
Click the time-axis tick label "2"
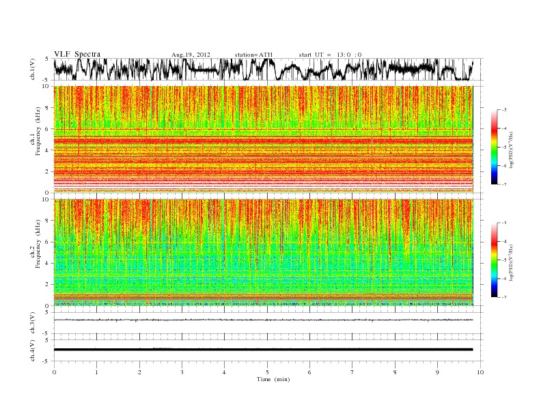[x=139, y=372]
